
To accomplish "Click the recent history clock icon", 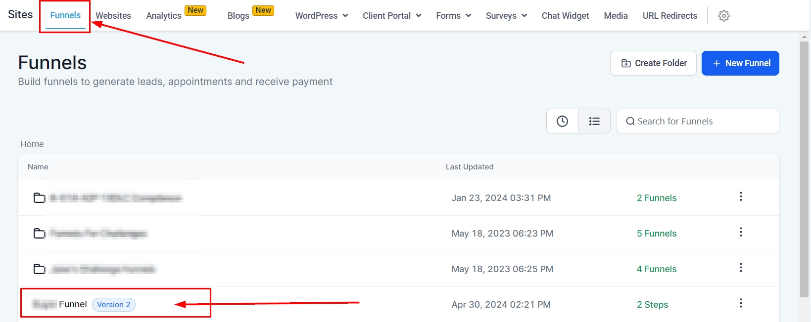I will tap(562, 121).
